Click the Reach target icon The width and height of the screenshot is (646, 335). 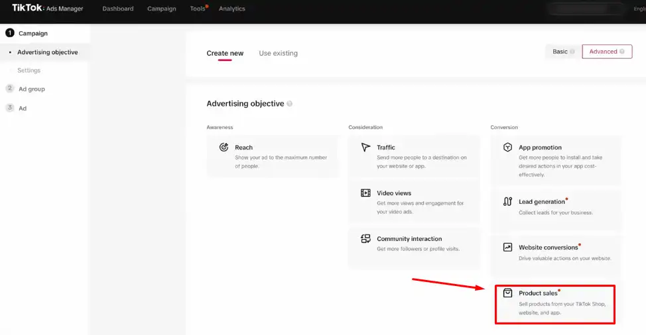tap(224, 147)
